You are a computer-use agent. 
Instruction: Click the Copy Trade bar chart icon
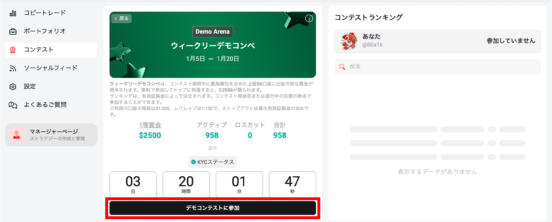(13, 13)
